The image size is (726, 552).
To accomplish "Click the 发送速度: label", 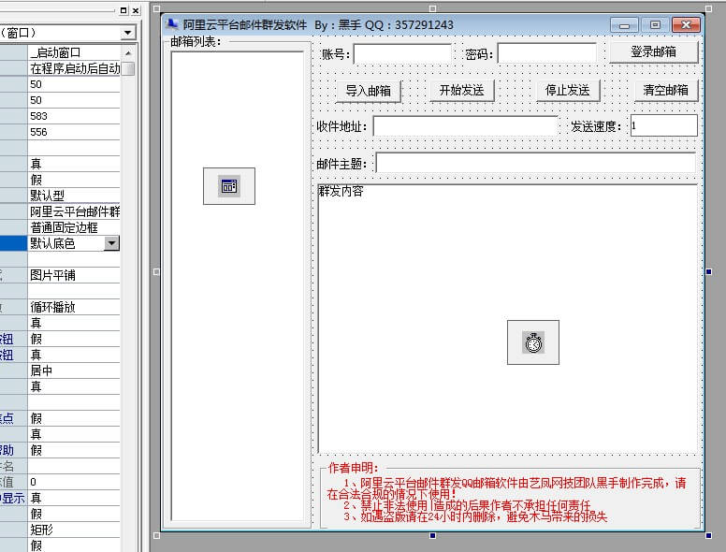I will (596, 126).
